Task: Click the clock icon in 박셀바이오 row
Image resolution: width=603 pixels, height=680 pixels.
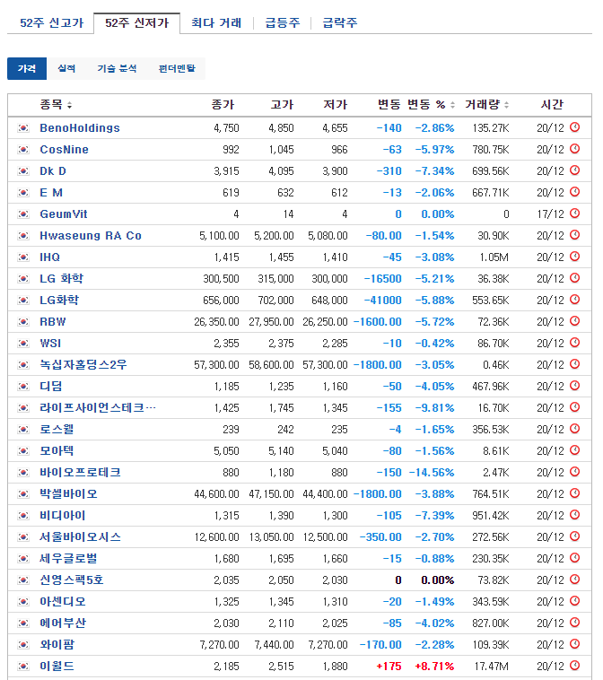Action: click(575, 493)
